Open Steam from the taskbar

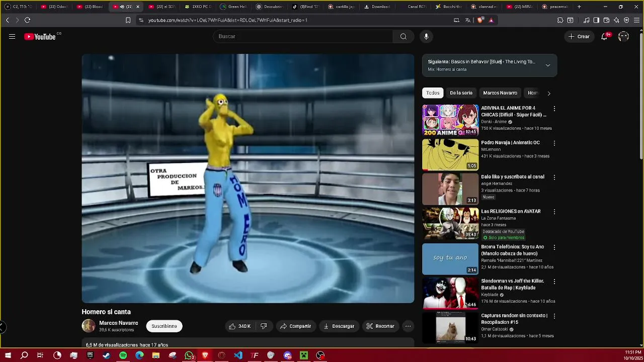point(107,355)
